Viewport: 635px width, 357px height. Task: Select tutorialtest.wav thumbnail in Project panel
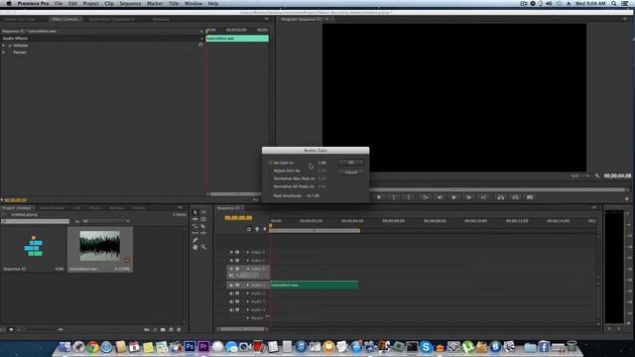[100, 246]
